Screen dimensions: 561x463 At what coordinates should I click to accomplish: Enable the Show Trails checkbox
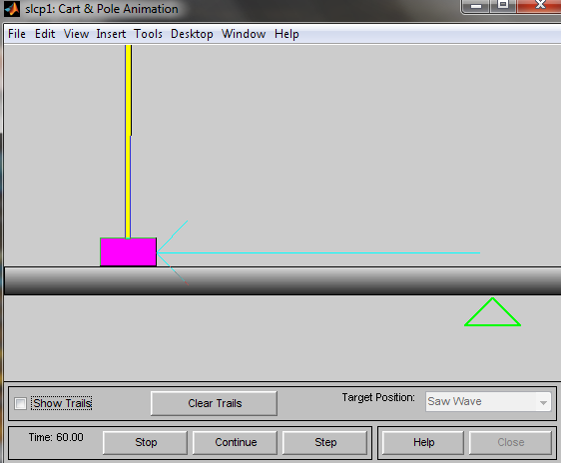click(20, 404)
